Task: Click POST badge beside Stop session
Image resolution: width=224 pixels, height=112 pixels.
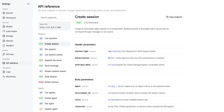Action: pos(41,77)
